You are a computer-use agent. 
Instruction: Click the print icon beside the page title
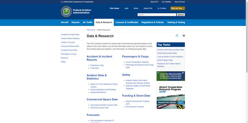coord(184,36)
